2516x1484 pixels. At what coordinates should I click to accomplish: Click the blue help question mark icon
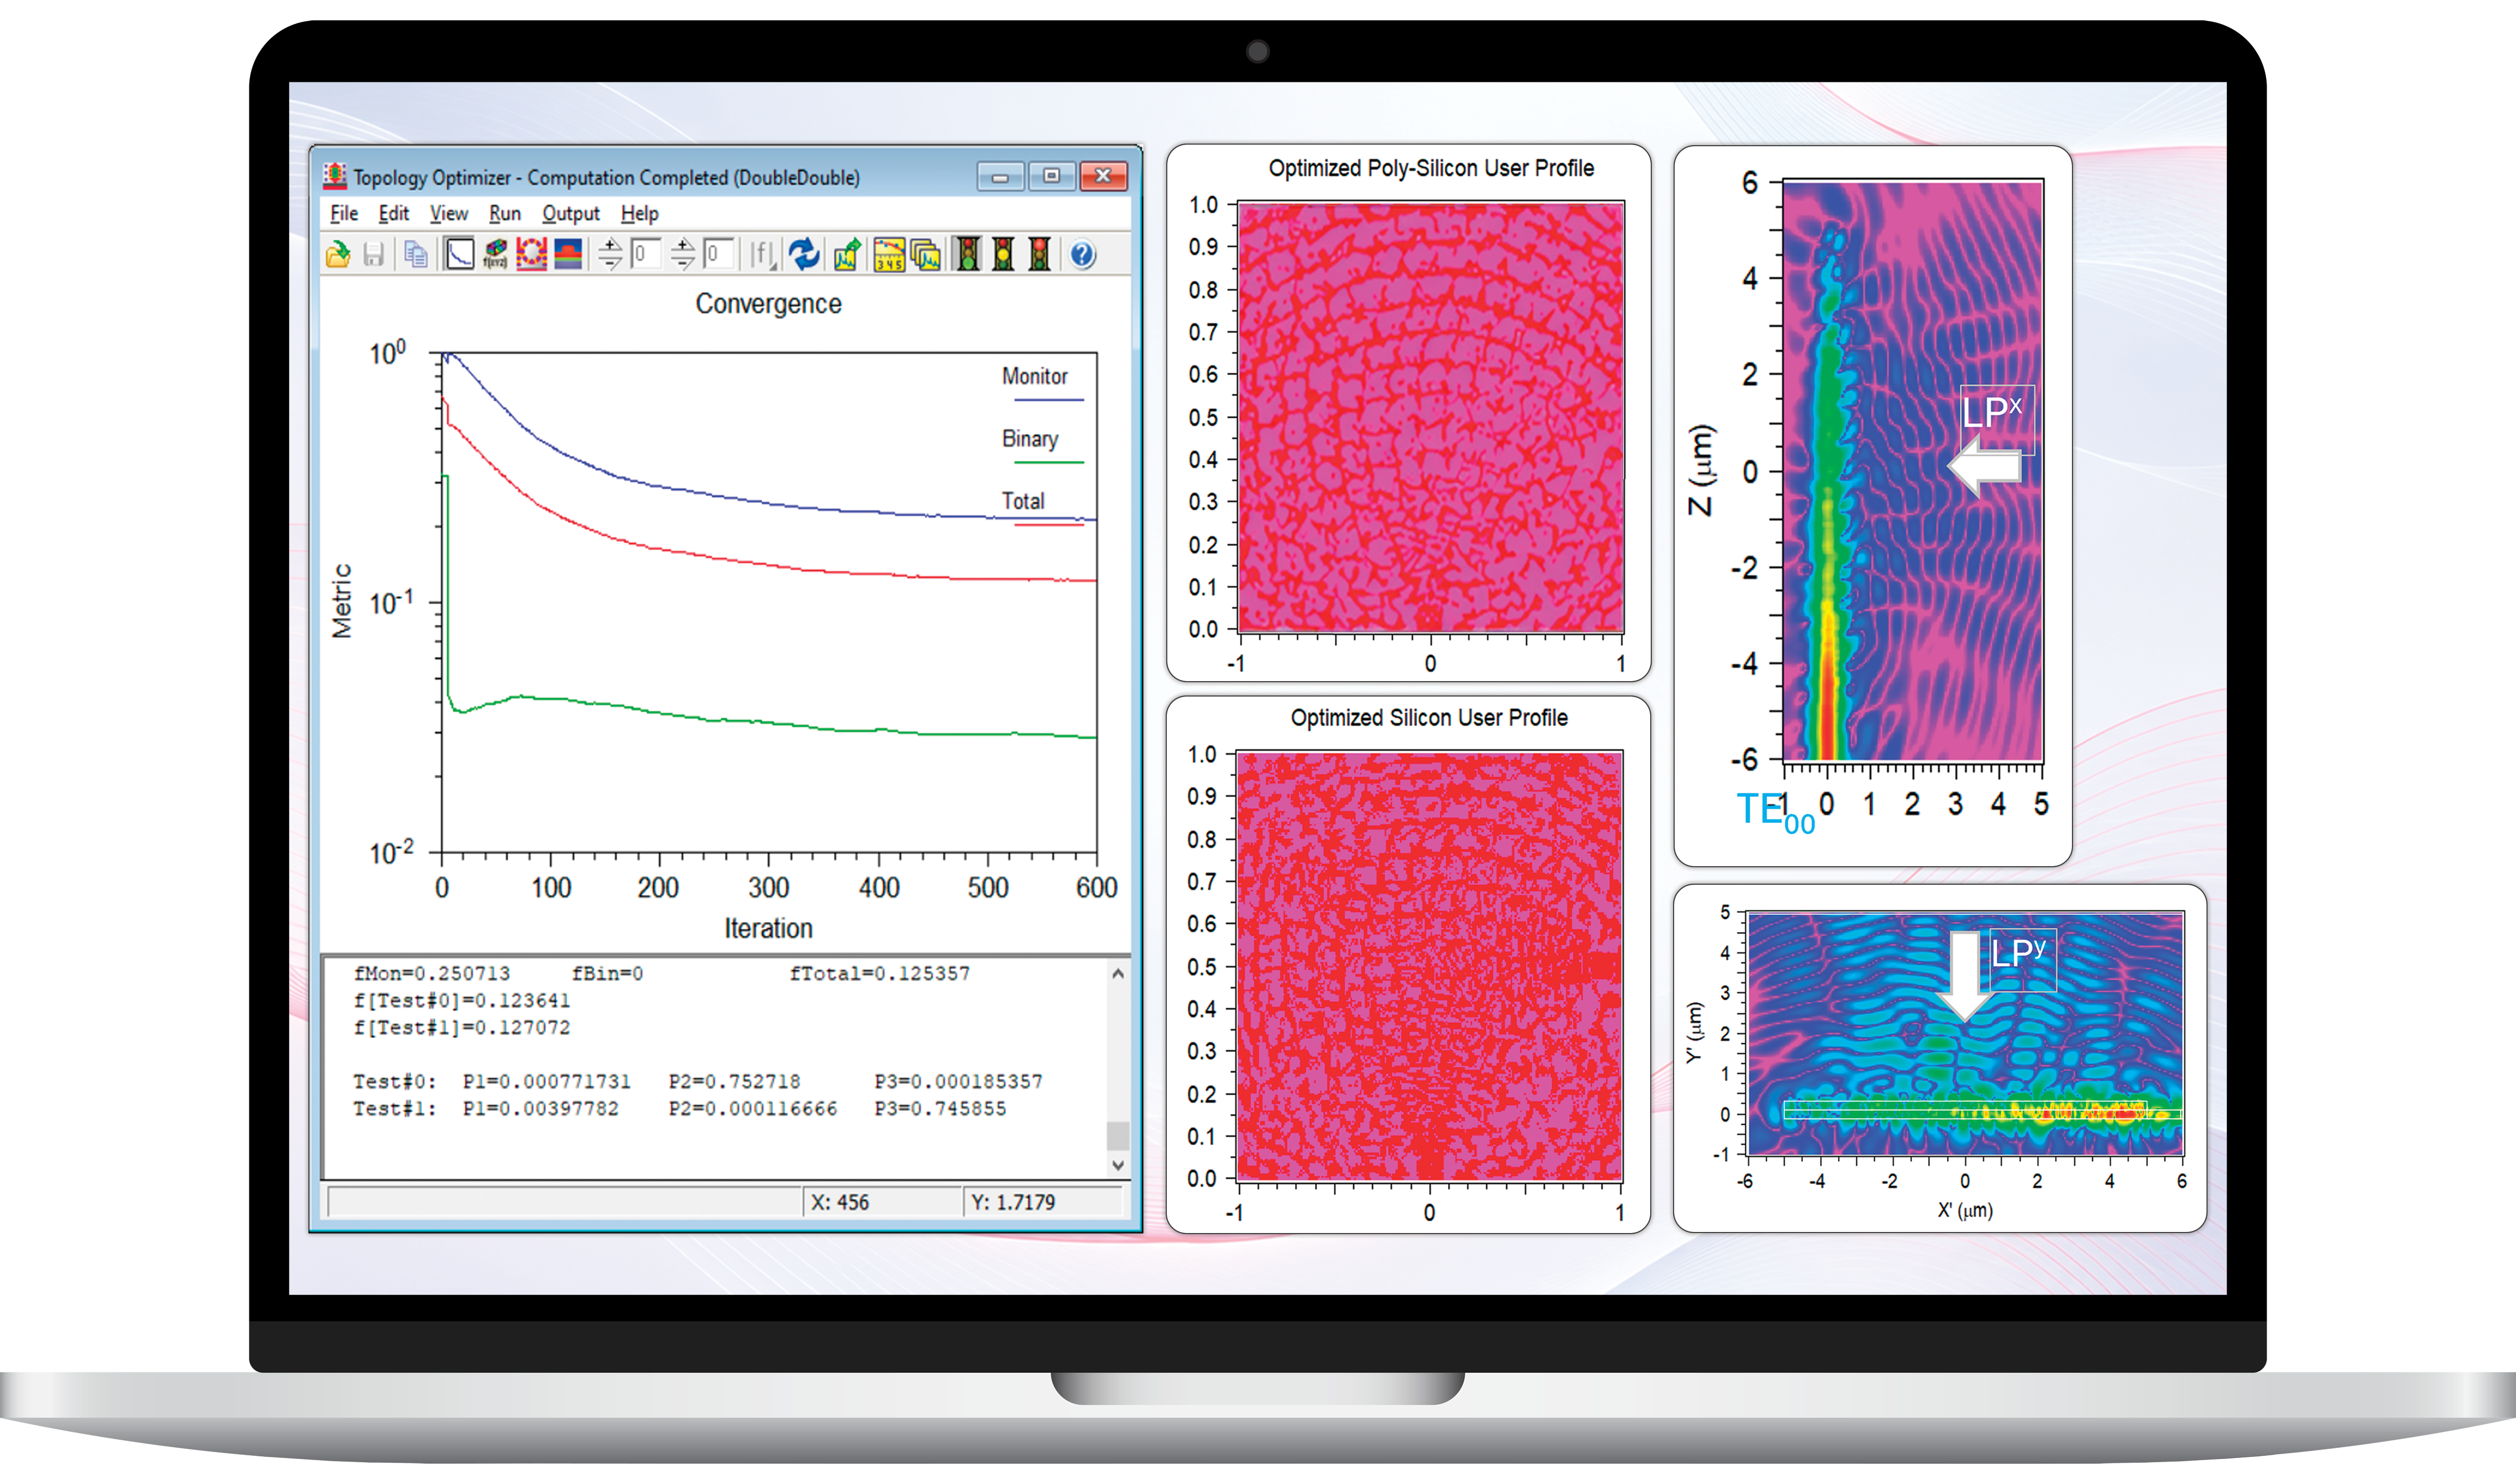(x=1082, y=255)
